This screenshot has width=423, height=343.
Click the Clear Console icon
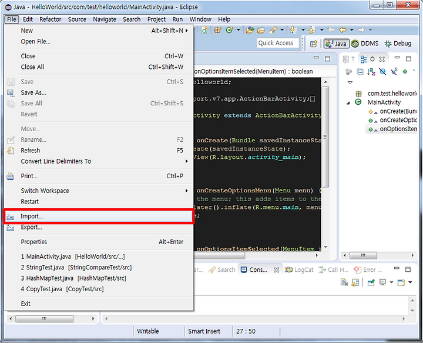344,282
